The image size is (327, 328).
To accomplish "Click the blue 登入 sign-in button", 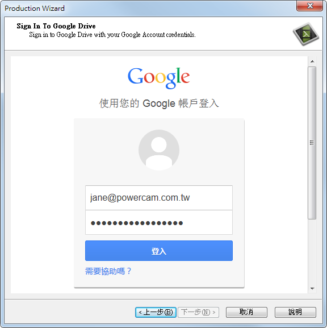I will coord(159,251).
